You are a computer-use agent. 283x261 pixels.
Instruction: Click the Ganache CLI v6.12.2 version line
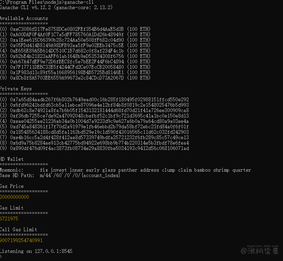(56, 7)
